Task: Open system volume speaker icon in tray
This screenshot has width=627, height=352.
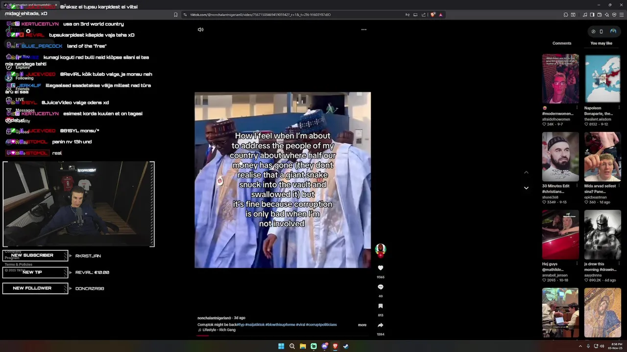Action: [602, 346]
